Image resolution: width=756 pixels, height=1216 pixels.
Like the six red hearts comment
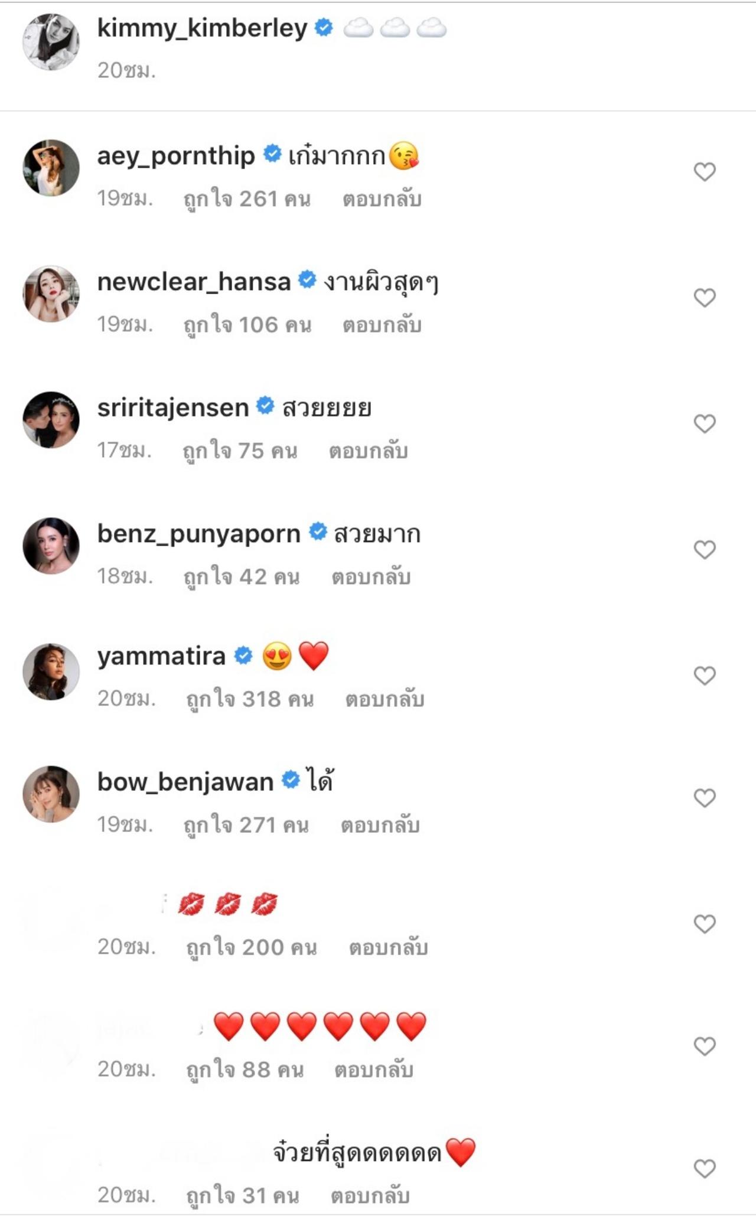pyautogui.click(x=704, y=1046)
